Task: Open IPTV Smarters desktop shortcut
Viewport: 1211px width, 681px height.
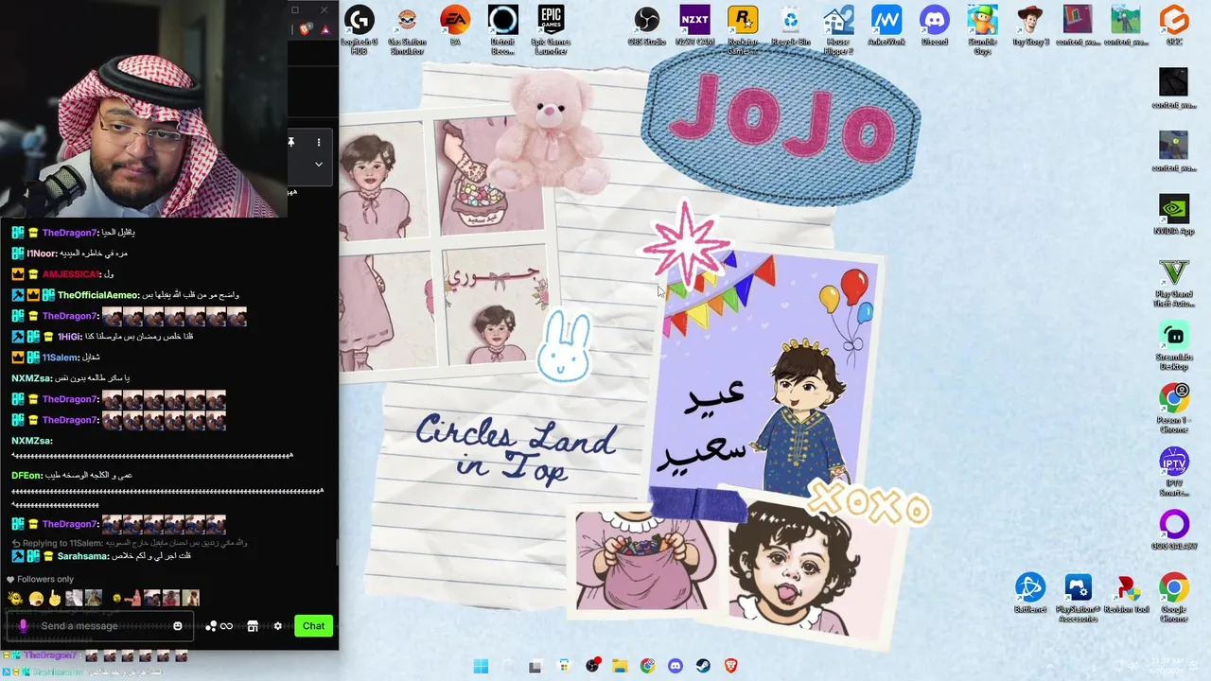Action: (x=1174, y=472)
